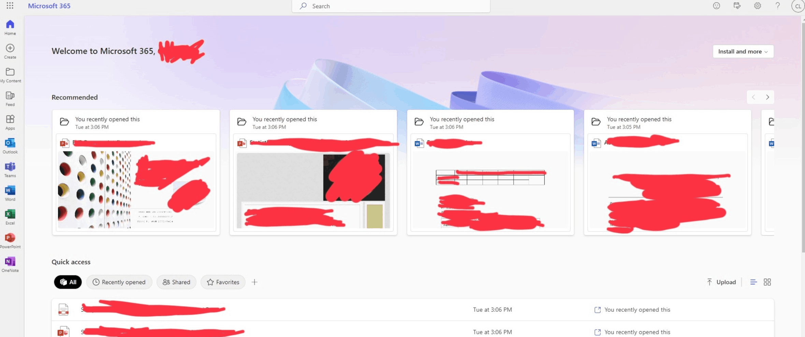Open the recommended card opened at 3:05 PM
Viewport: 805px width, 337px height.
(x=668, y=172)
